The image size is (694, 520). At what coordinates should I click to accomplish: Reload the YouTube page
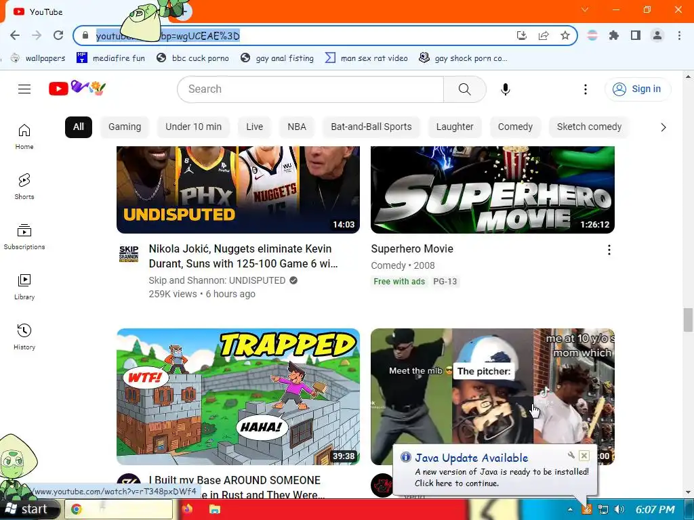[58, 35]
